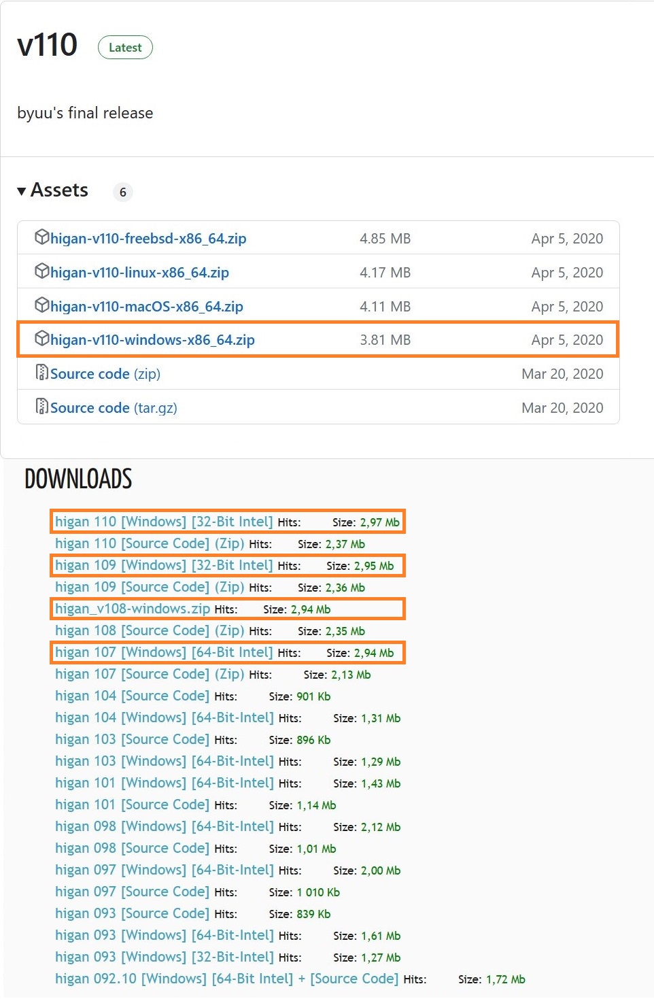Download higan-v110-windows-x86_64.zip
Image resolution: width=654 pixels, height=999 pixels.
152,340
